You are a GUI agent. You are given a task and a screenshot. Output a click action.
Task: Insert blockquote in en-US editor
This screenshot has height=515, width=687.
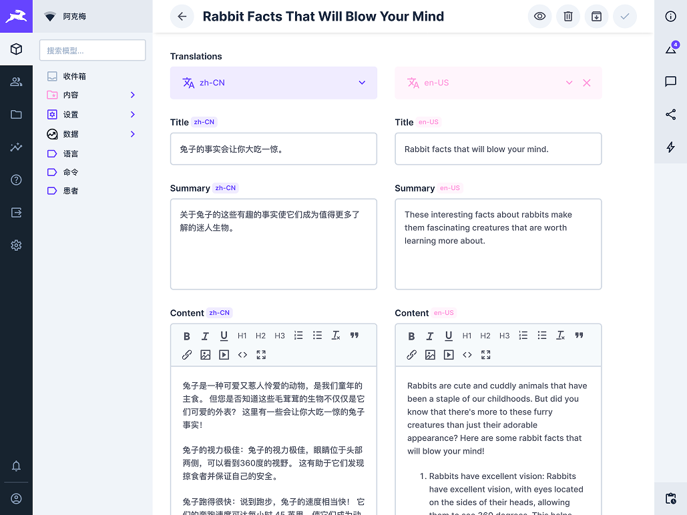click(580, 336)
